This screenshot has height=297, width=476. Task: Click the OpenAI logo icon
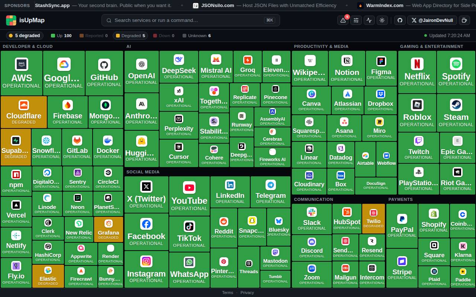(x=142, y=64)
